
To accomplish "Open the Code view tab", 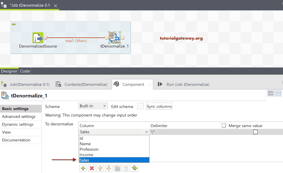I will point(25,71).
